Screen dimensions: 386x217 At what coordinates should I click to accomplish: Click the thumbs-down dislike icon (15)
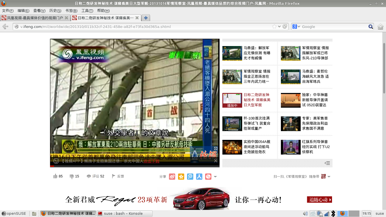pos(72,177)
